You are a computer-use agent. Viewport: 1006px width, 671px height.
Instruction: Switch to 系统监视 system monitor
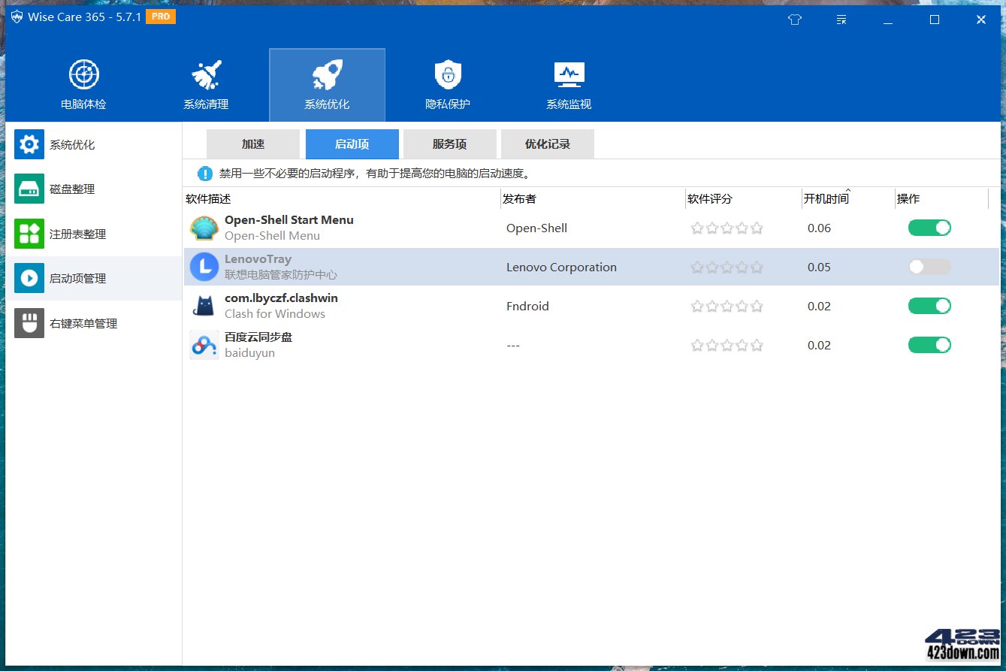(568, 83)
